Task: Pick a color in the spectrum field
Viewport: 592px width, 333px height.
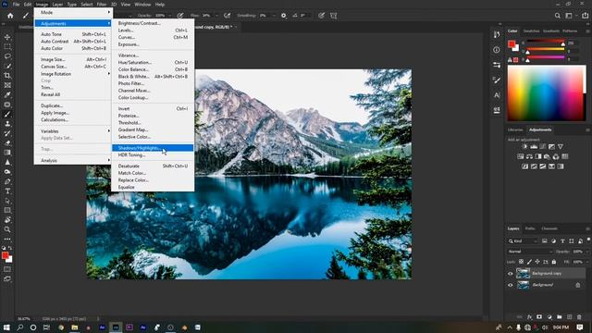Action: [x=546, y=92]
